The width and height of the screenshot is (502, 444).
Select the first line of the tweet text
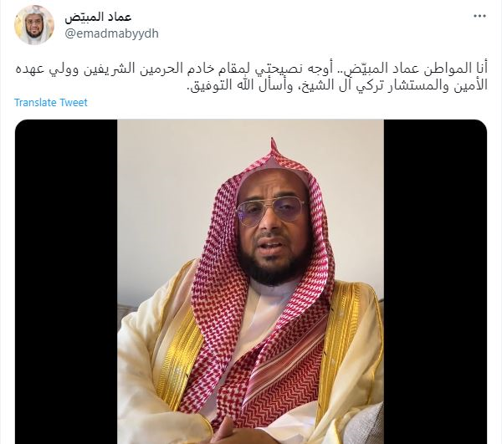(x=252, y=69)
